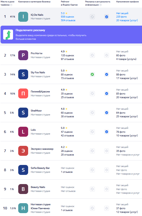Open the '936 оценок' link for IQ De Nails
This screenshot has height=216, width=142.
tap(67, 17)
